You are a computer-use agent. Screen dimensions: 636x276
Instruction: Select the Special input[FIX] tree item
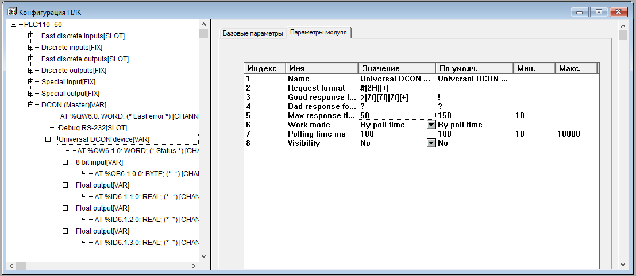68,82
